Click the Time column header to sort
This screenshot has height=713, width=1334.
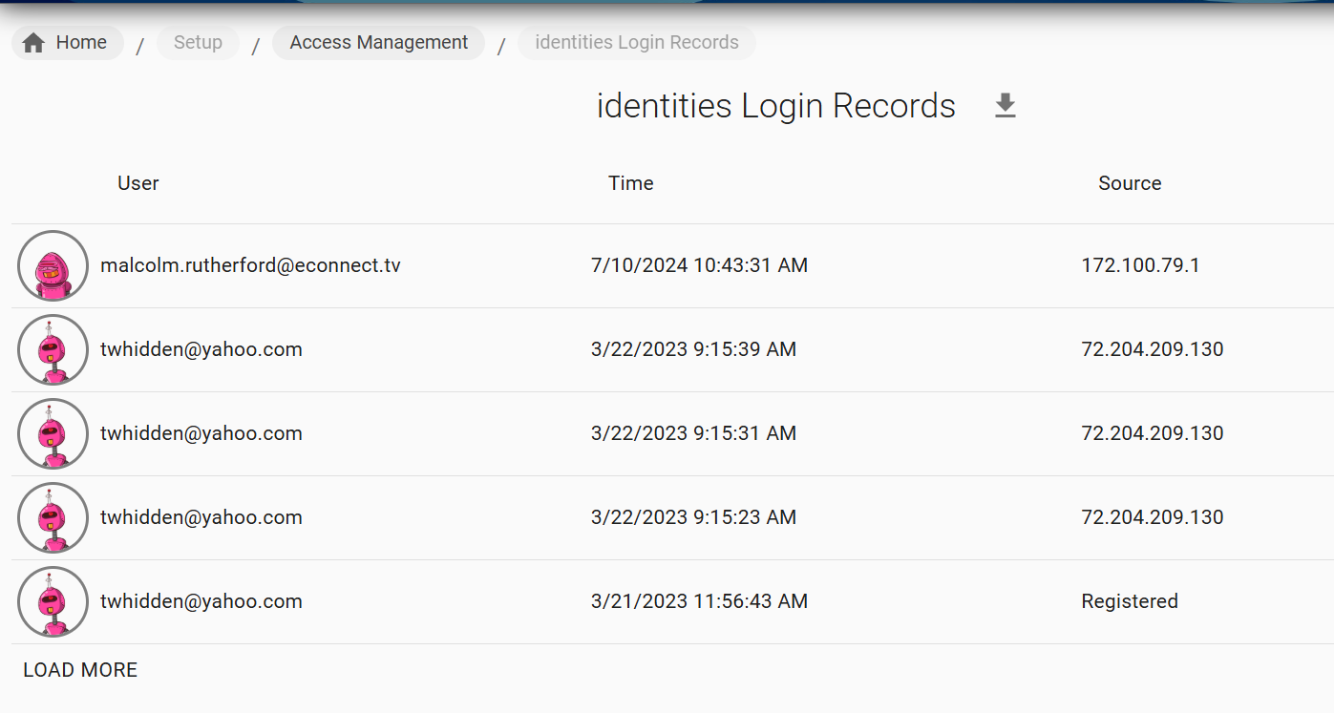click(630, 182)
